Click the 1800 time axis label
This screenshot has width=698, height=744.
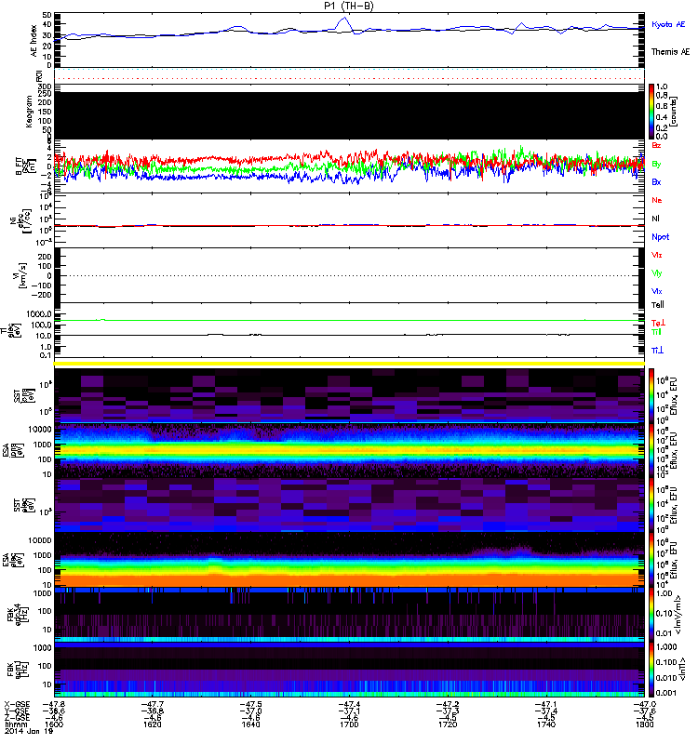644,724
